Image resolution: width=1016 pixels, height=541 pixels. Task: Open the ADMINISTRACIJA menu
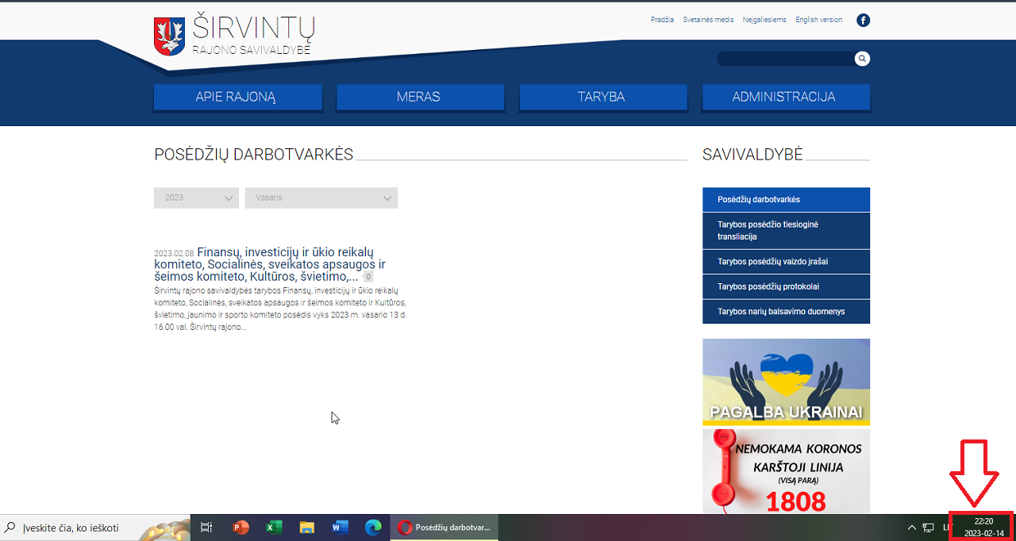point(785,97)
